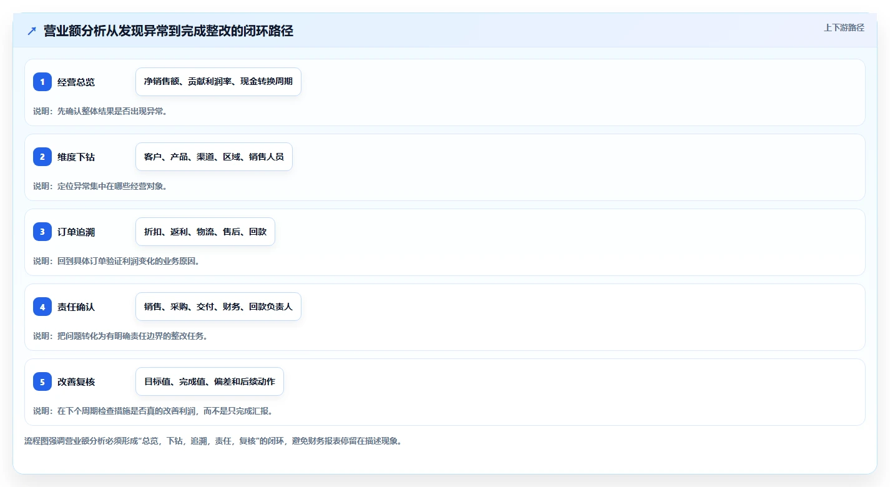Viewport: 890px width, 487px height.
Task: Select the title 营业额分析从发现异常到完成整改的闭环路径
Action: click(169, 31)
